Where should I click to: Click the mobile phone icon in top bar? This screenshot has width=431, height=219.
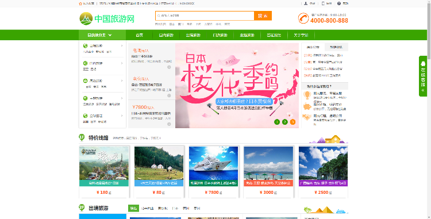pos(323,3)
